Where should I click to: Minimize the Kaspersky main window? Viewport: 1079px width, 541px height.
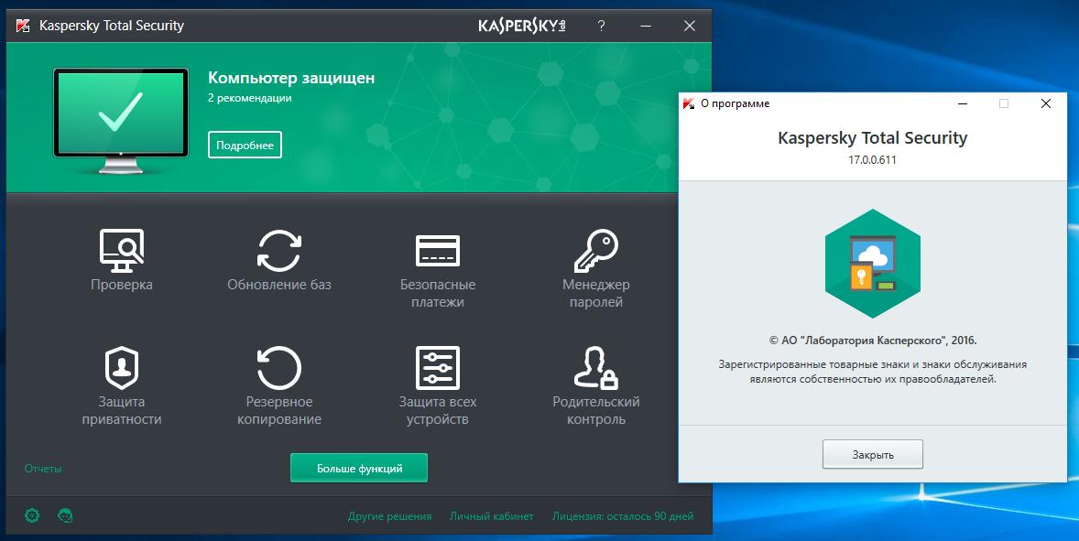click(646, 27)
